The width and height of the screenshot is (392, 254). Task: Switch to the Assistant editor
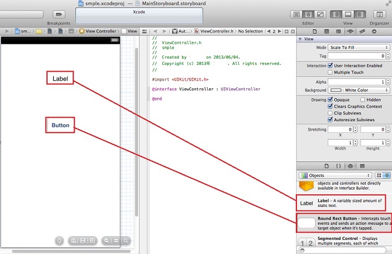click(x=308, y=15)
